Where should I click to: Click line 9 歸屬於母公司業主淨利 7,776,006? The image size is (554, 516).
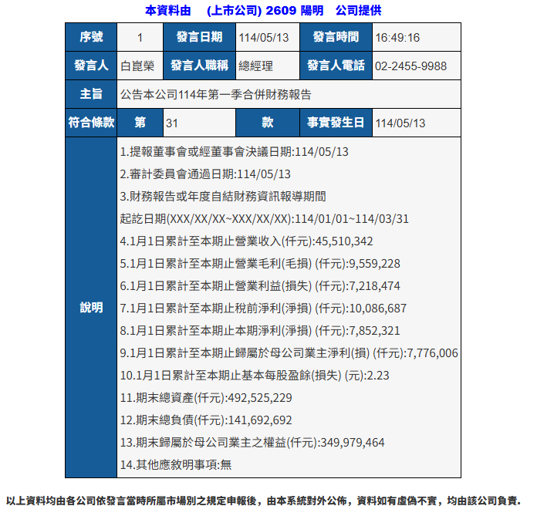pos(289,352)
